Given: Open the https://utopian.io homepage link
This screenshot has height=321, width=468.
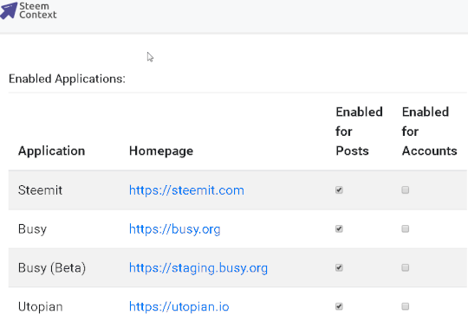Looking at the screenshot, I should coord(179,306).
